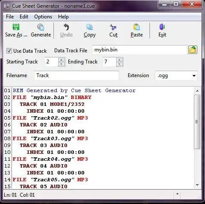
Task: Click the Ending Track number field
Action: [x=109, y=62]
